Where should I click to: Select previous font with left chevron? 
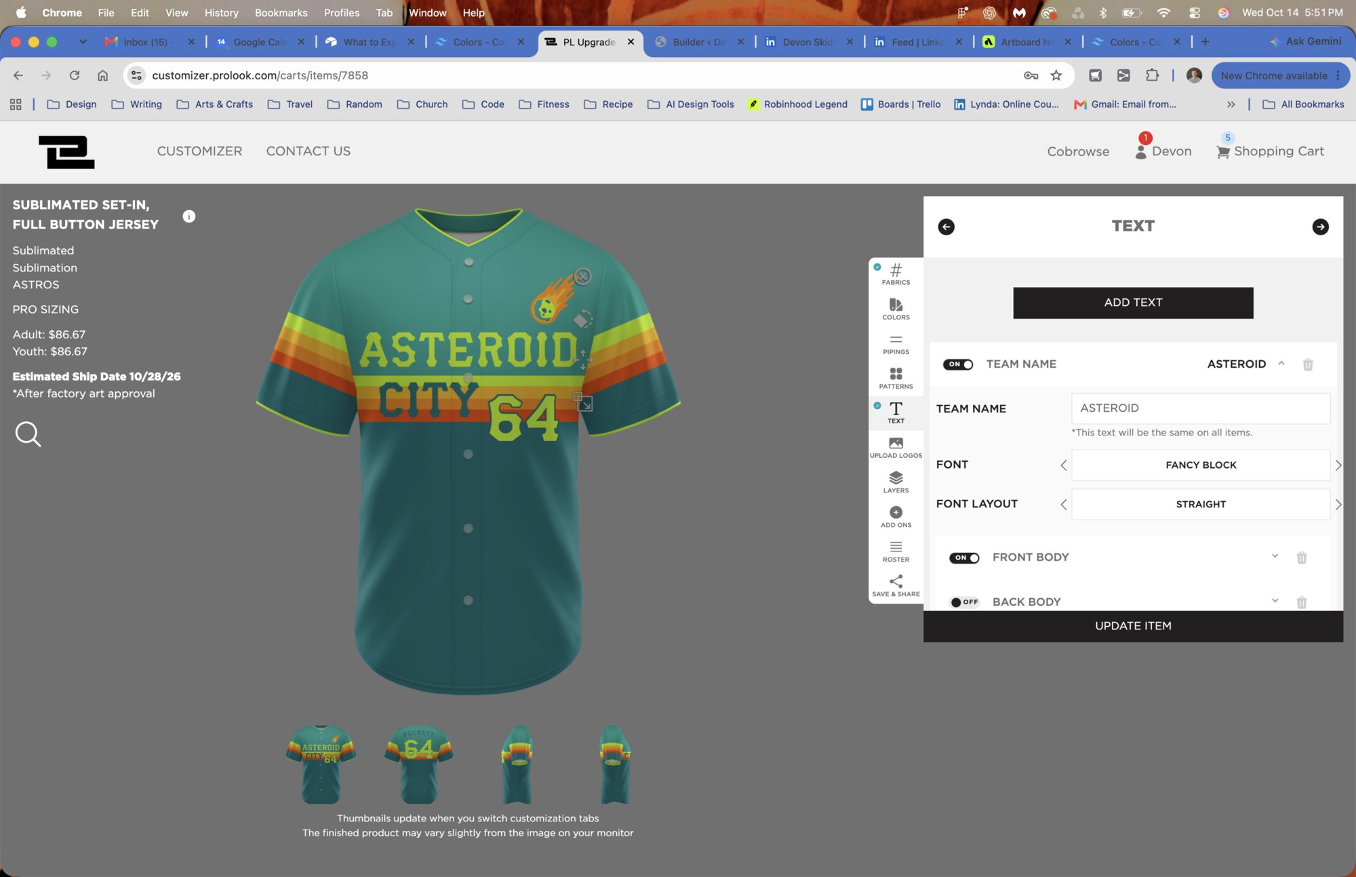tap(1063, 465)
